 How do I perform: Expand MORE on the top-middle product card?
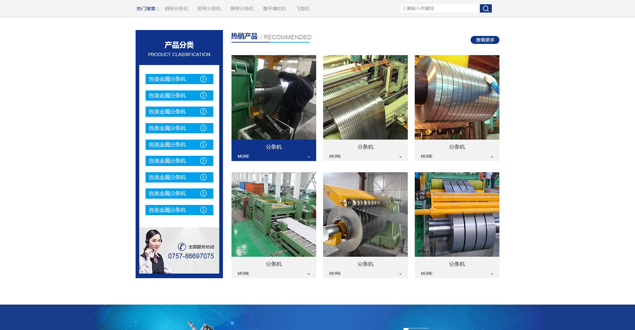[335, 156]
